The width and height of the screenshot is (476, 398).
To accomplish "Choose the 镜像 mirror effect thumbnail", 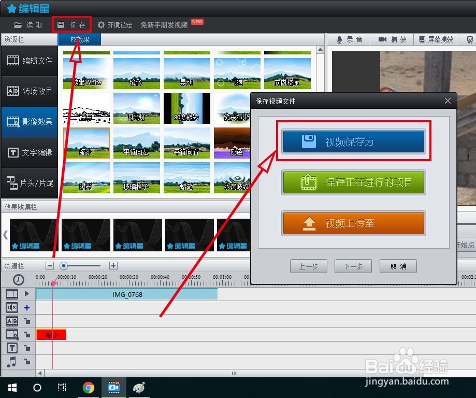I will point(137,74).
